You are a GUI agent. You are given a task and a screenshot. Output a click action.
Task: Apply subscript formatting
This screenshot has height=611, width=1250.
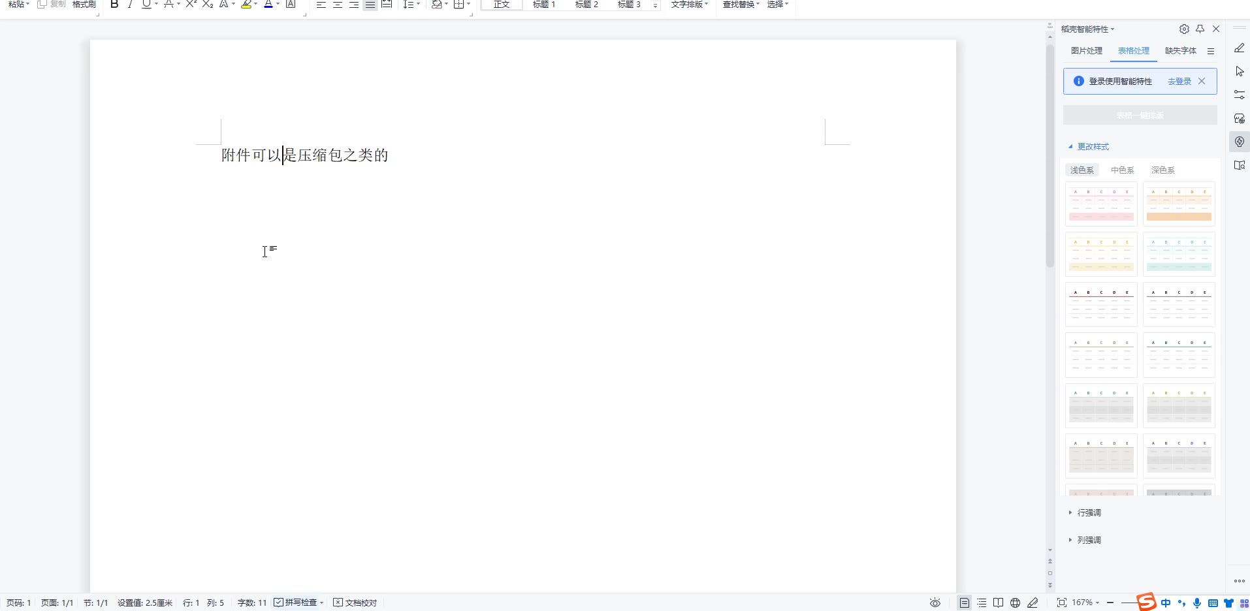pos(208,5)
